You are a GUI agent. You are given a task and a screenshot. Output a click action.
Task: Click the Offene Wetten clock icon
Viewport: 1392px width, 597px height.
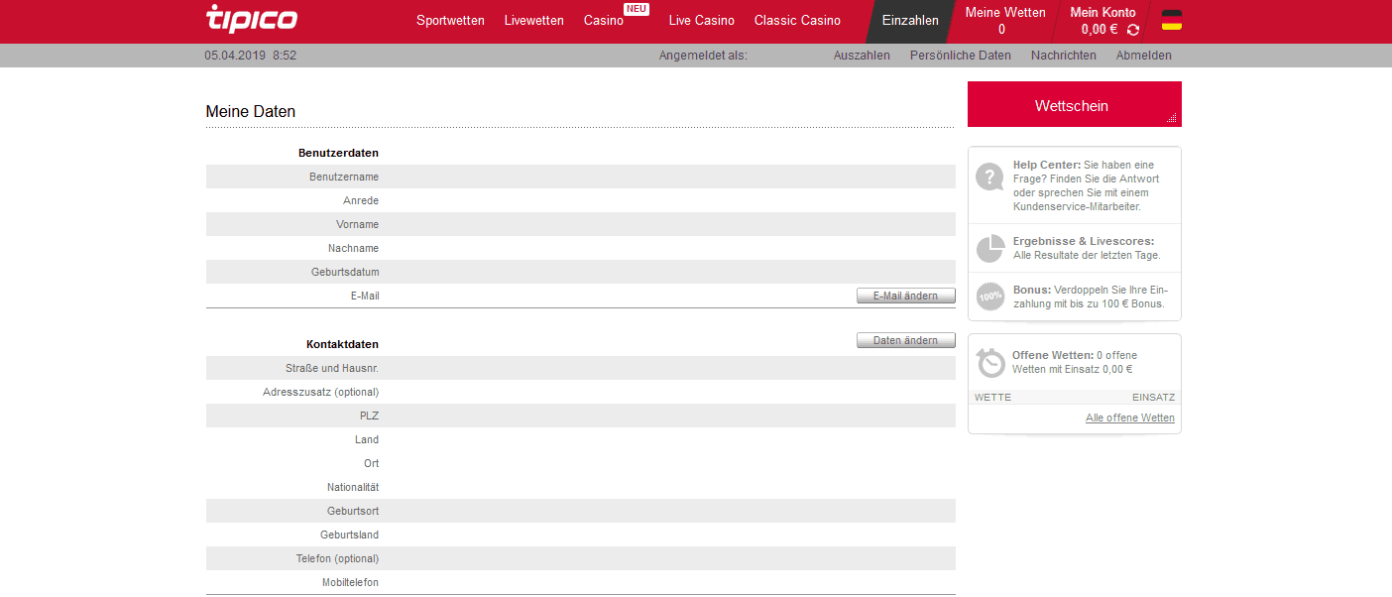tap(990, 362)
